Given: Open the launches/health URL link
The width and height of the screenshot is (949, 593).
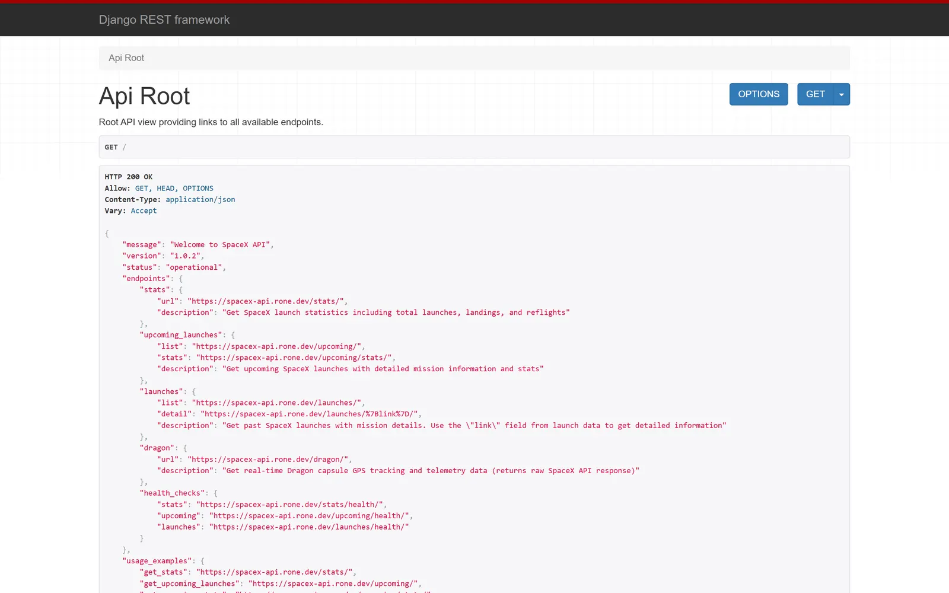Looking at the screenshot, I should (309, 527).
